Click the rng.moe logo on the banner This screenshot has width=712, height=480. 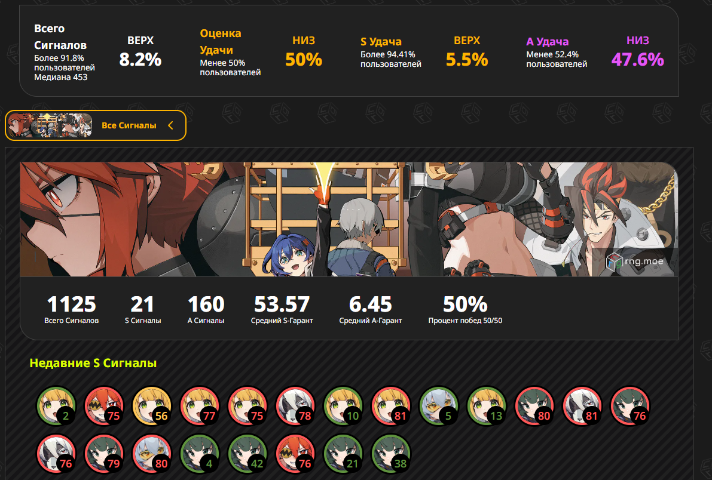pos(635,261)
